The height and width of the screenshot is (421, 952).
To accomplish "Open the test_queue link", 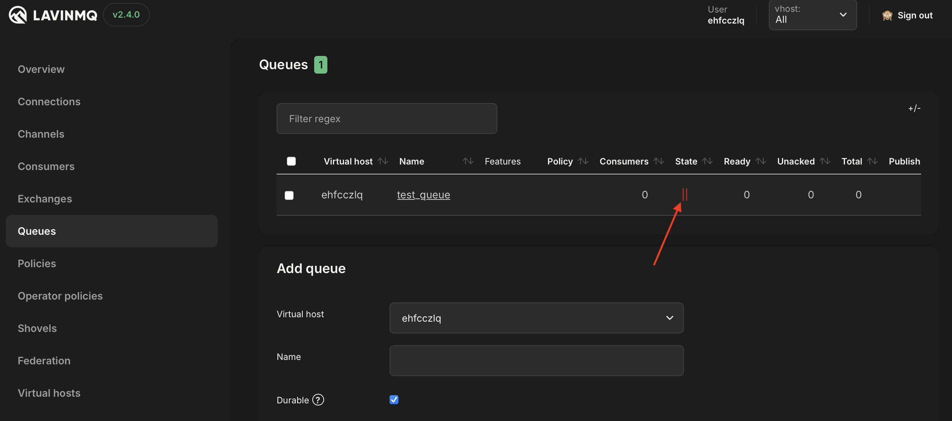I will coord(423,195).
